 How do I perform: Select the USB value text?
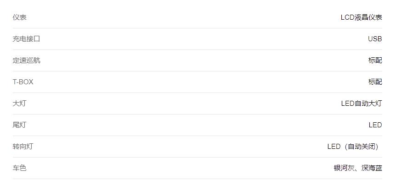pos(375,39)
